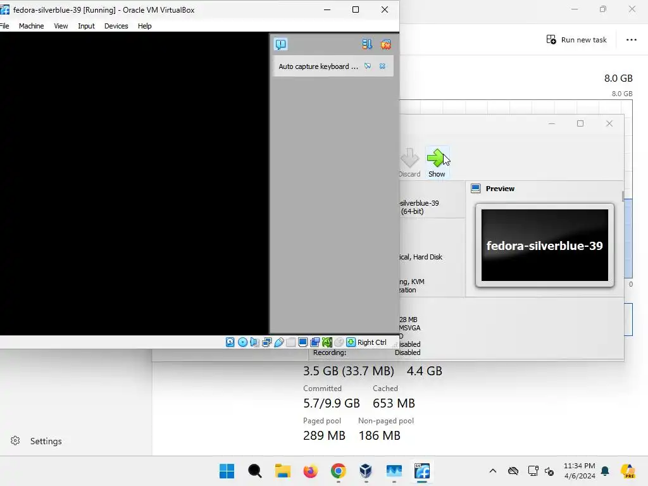Click the VirtualBox Manager taskbar icon
This screenshot has width=648, height=486.
click(366, 471)
